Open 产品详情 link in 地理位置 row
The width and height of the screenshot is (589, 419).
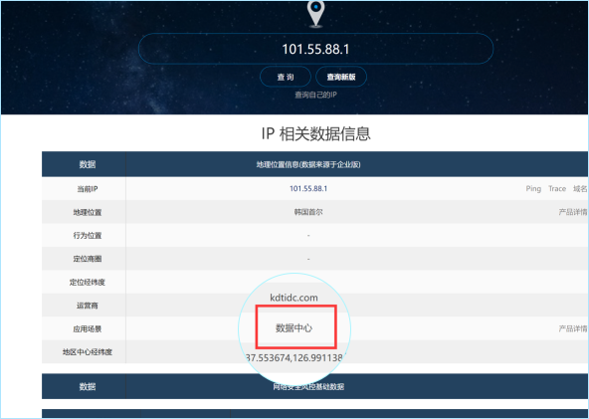(573, 212)
